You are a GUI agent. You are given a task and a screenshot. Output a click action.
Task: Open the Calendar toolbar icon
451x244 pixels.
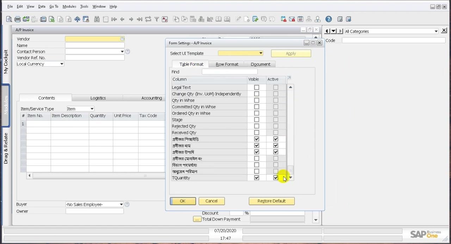click(x=300, y=19)
